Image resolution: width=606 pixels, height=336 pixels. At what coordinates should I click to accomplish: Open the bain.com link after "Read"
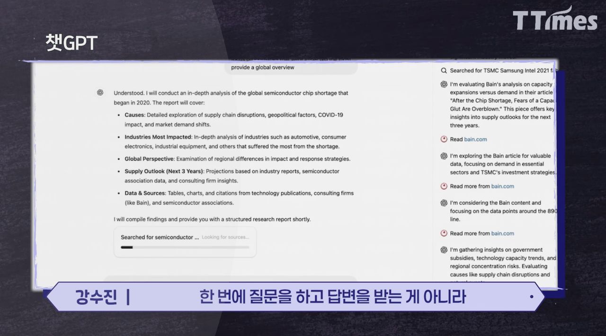[475, 139]
